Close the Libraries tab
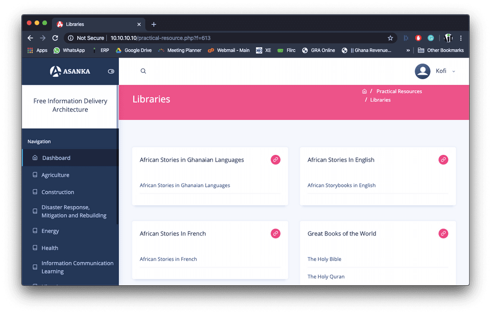Image resolution: width=491 pixels, height=314 pixels. pos(139,24)
